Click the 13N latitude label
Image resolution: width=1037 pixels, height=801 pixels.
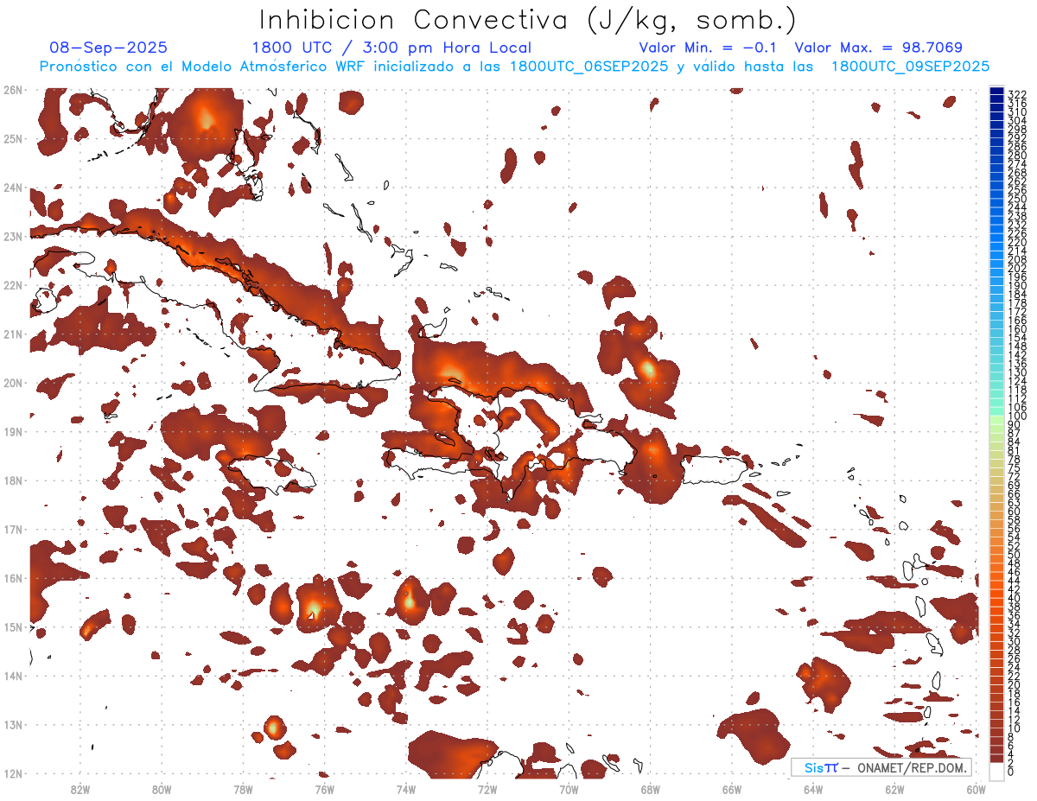point(13,724)
